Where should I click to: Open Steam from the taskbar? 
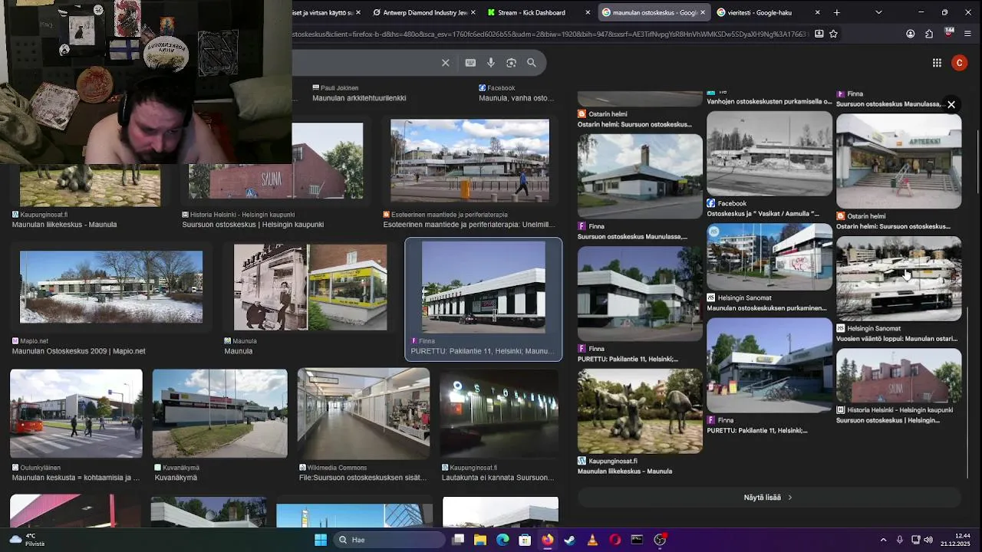tap(570, 540)
